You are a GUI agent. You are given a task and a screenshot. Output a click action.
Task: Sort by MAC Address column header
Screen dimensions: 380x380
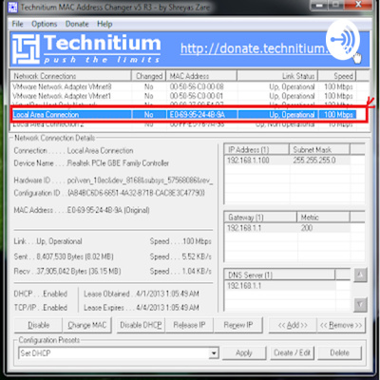pos(201,76)
